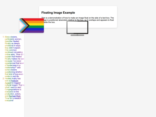
Task: Click the text "Time for a rewatch everyone!"
Action: (13, 99)
